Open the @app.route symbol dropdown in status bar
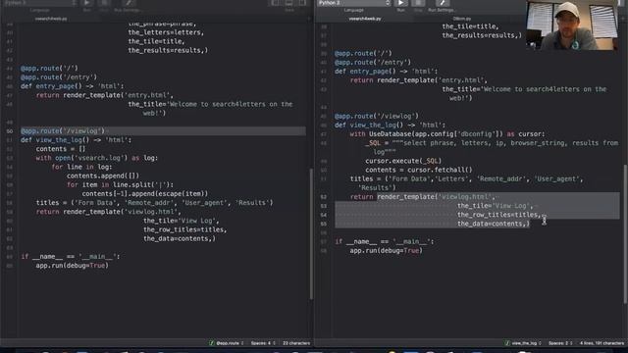 227,343
